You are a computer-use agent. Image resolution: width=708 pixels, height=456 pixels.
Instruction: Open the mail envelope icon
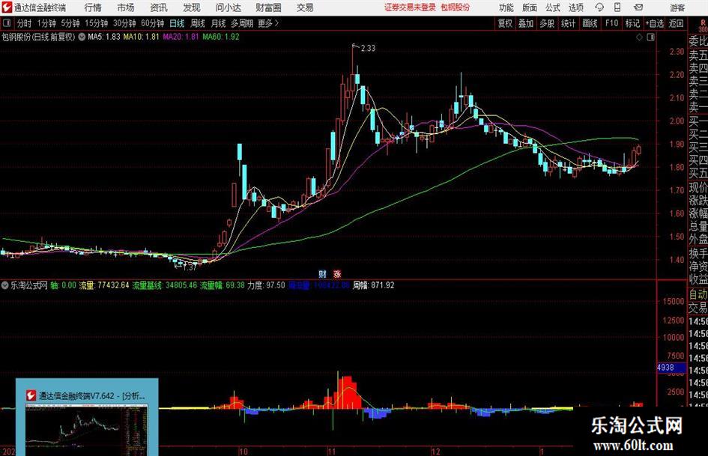click(638, 7)
